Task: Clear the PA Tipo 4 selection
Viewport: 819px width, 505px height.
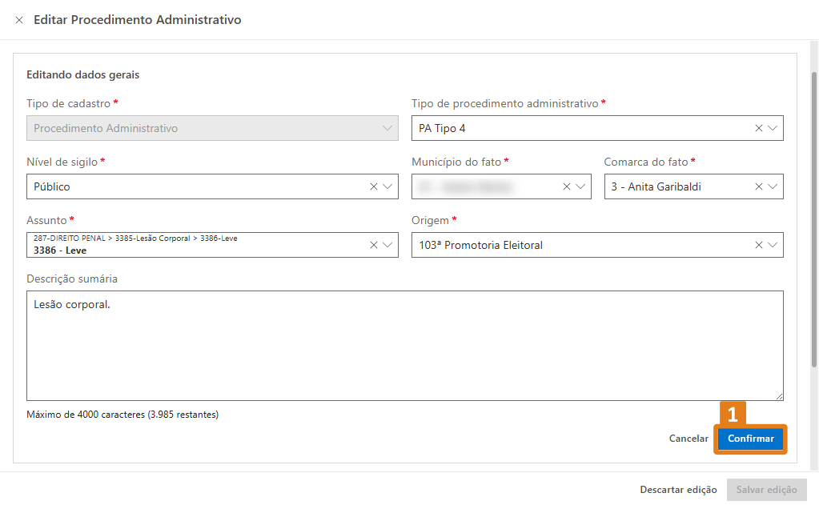Action: click(758, 128)
